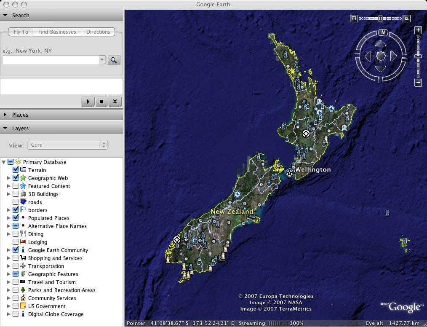427x327 pixels.
Task: Switch to the Directions tab
Action: (98, 32)
